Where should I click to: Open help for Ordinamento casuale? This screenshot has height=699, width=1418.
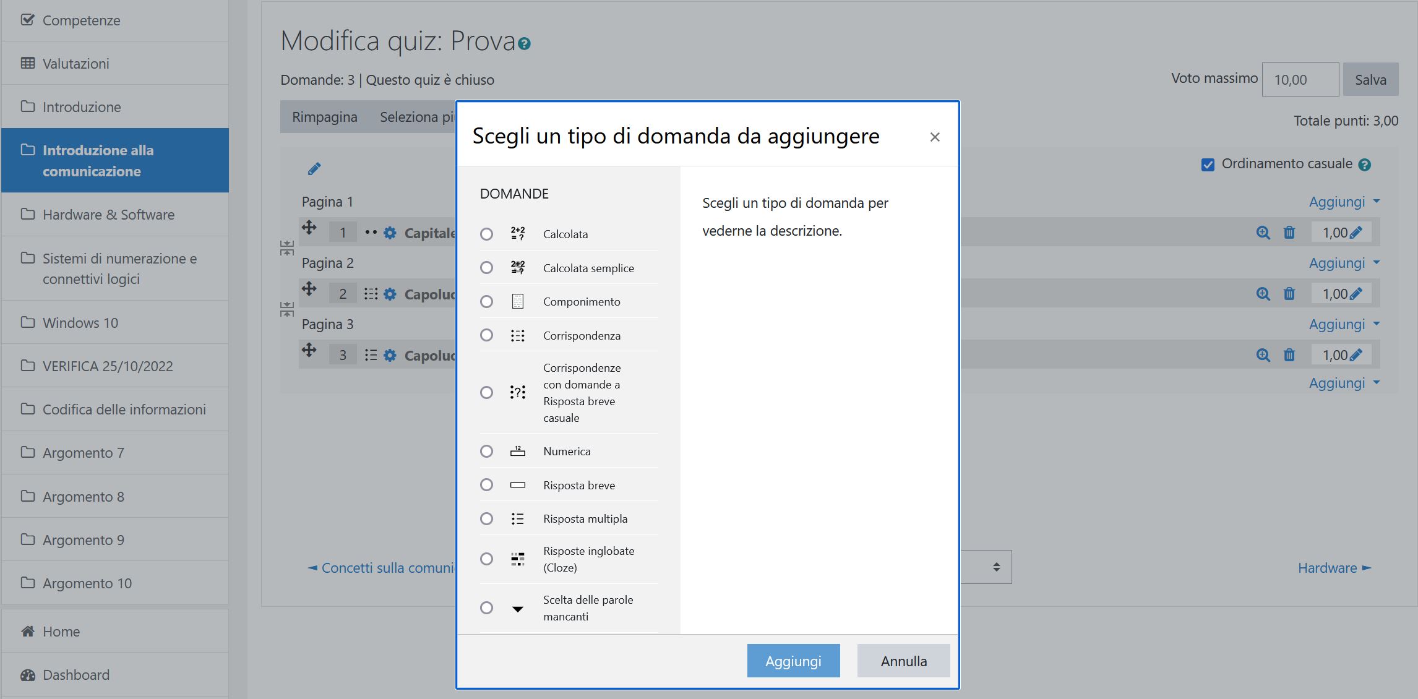(x=1365, y=164)
